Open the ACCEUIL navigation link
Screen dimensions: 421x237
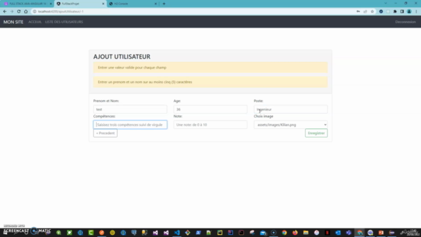coord(35,22)
